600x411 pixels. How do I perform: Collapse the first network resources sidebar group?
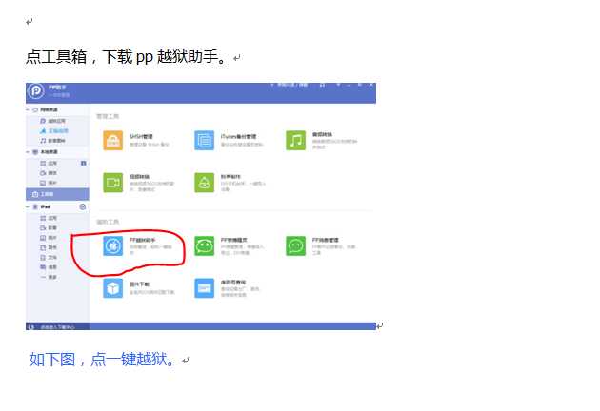pos(28,109)
